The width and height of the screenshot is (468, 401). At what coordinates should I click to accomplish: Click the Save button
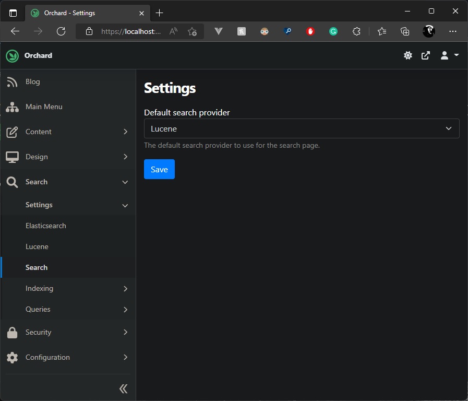click(x=159, y=169)
